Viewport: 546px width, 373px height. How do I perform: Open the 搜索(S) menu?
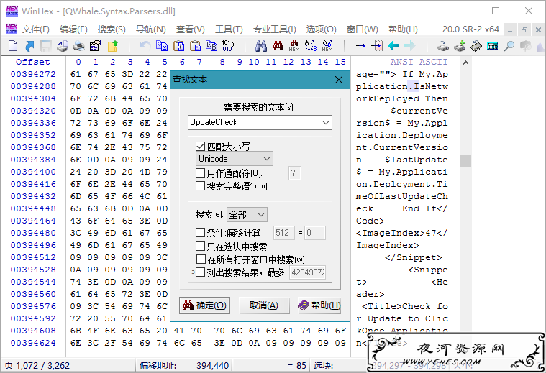coord(112,29)
